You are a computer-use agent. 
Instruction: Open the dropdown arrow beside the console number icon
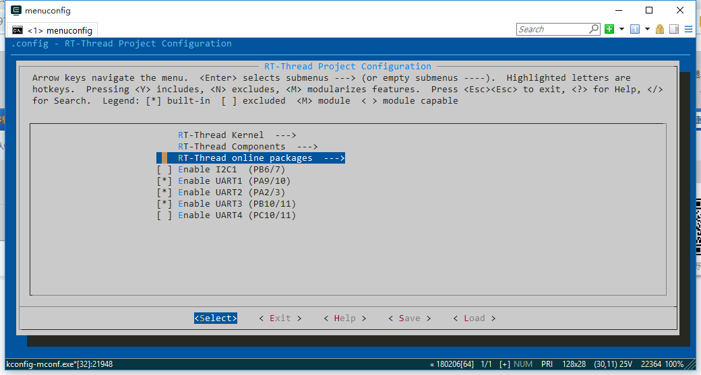click(x=647, y=30)
